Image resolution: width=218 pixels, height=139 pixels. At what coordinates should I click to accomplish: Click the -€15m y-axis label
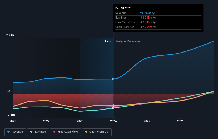click(10, 115)
